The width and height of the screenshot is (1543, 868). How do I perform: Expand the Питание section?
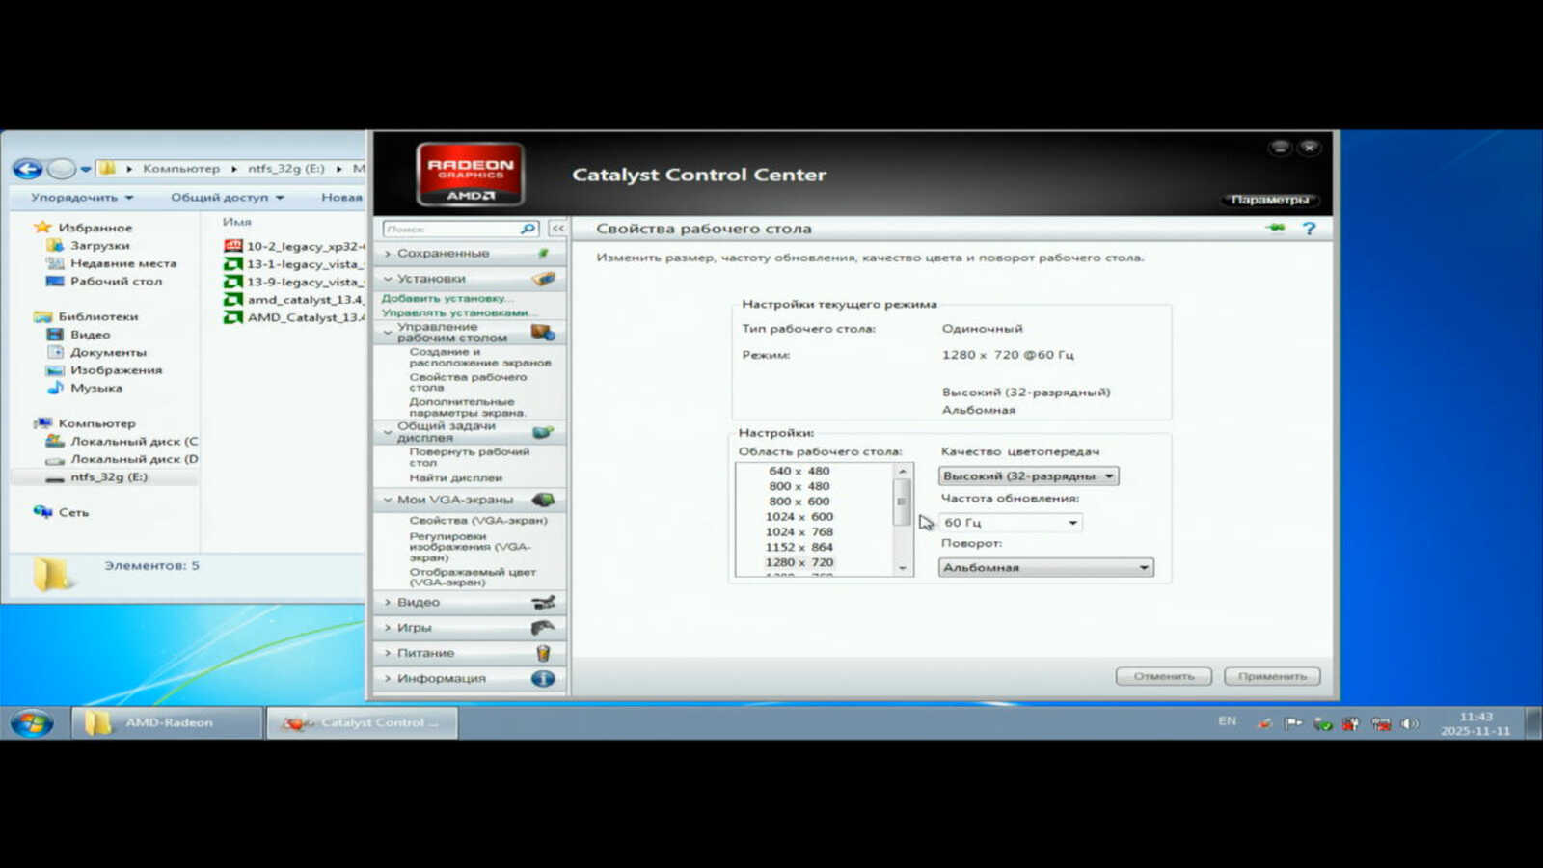(x=388, y=653)
